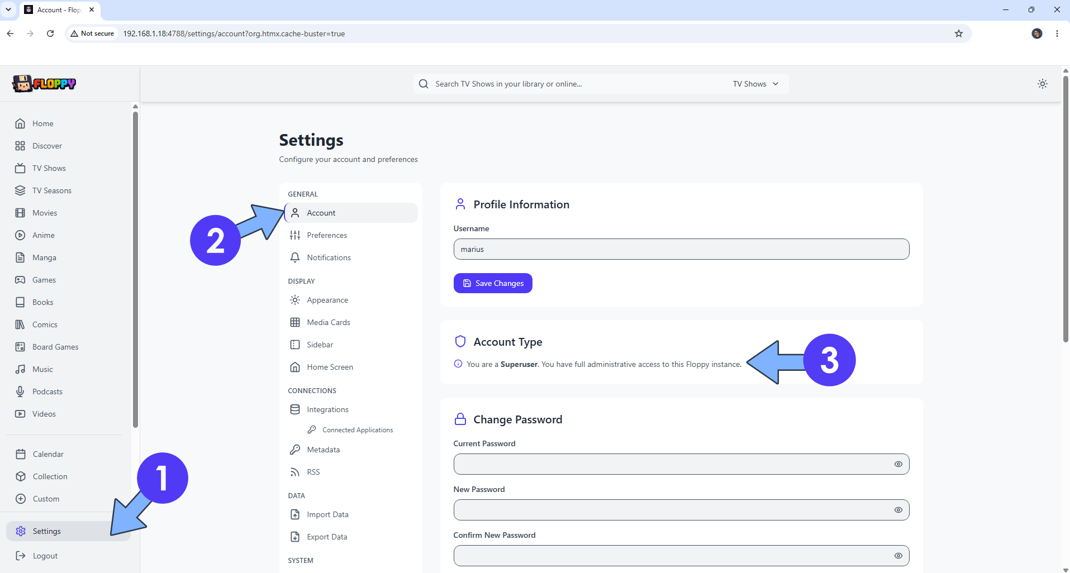Open Books icon in sidebar
The image size is (1070, 573).
click(20, 302)
